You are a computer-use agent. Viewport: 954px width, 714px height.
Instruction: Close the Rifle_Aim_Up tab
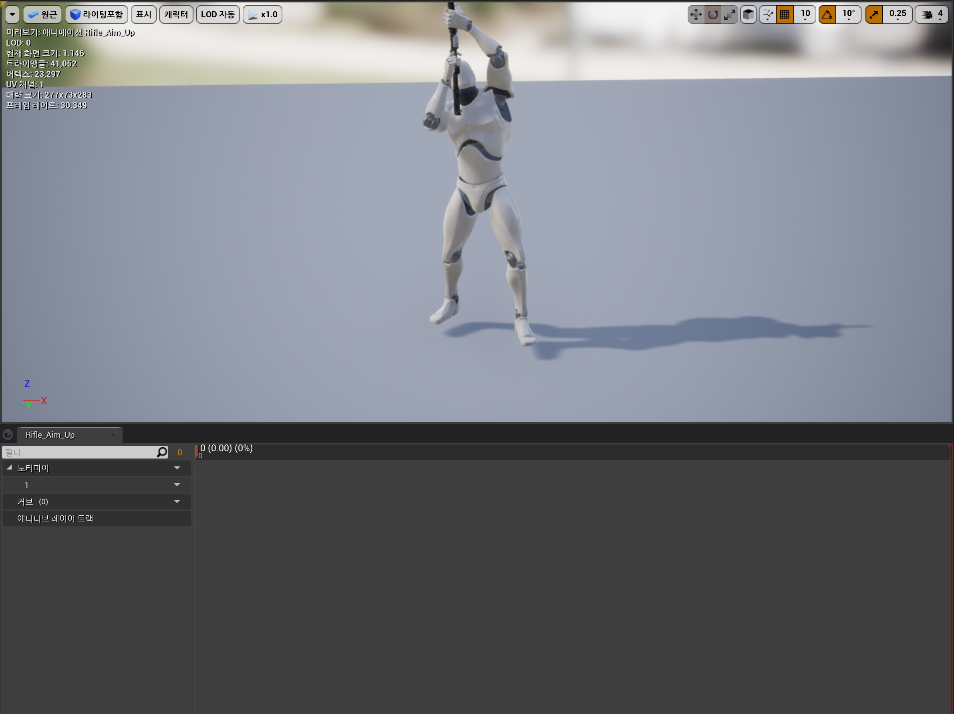tap(113, 434)
